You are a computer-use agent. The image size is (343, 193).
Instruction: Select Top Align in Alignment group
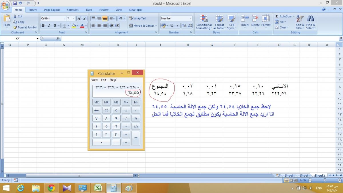[93, 18]
